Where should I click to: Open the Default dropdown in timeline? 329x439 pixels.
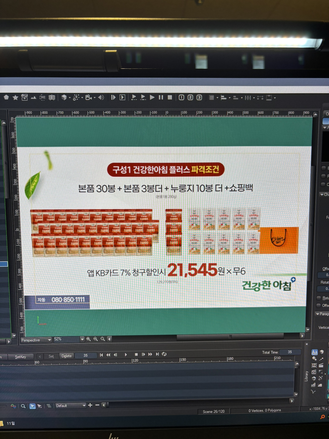click(71, 406)
